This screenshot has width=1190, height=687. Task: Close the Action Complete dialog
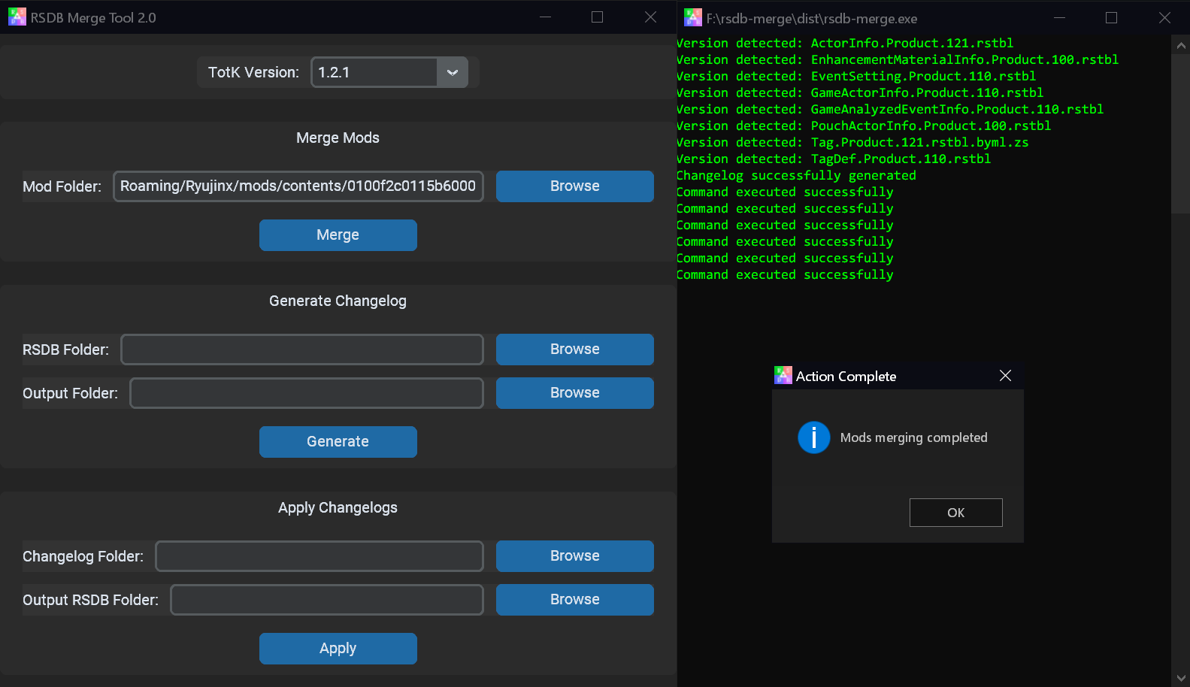click(1005, 376)
